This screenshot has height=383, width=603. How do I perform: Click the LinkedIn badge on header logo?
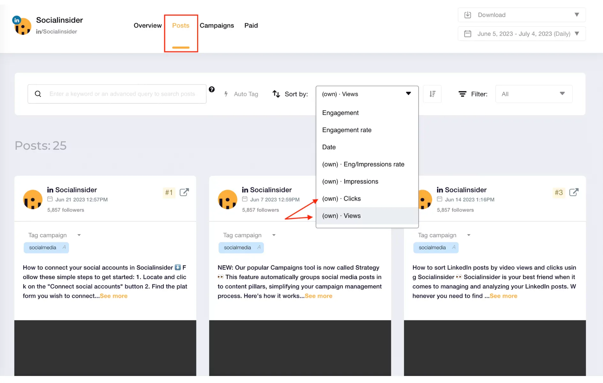[x=17, y=20]
